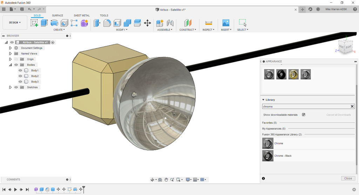Image resolution: width=359 pixels, height=195 pixels.
Task: Click the Close button in Appearance panel
Action: coord(348,179)
